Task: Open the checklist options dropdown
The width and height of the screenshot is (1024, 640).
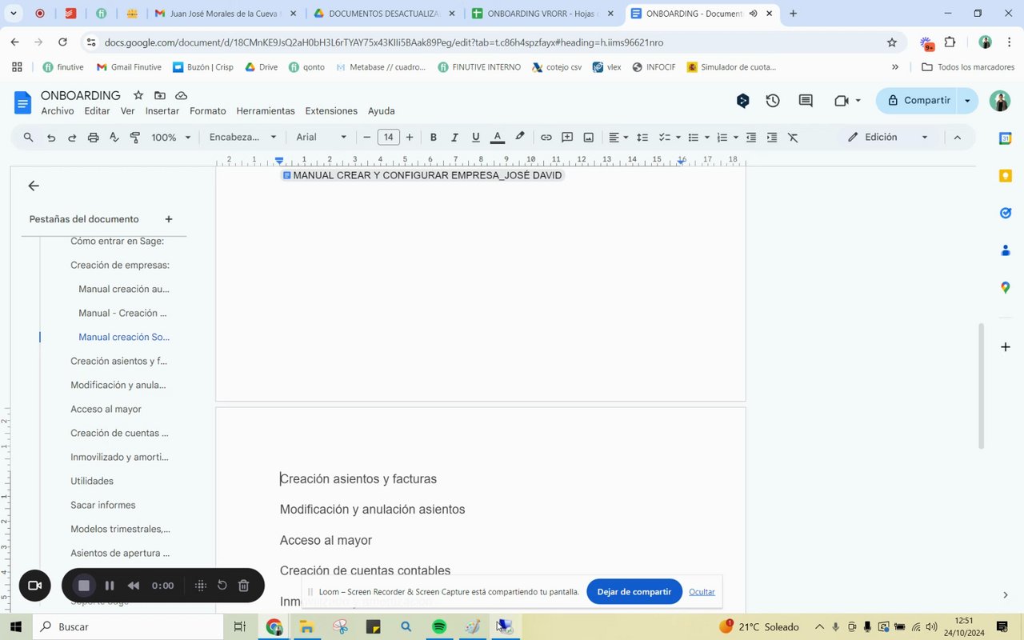Action: pyautogui.click(x=670, y=138)
